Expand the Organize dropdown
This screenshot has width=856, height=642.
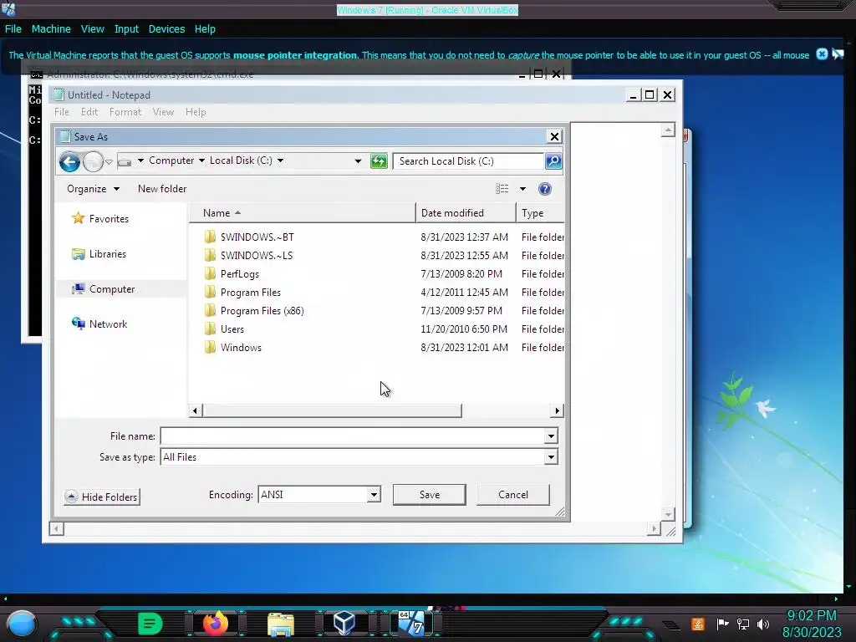pyautogui.click(x=94, y=189)
